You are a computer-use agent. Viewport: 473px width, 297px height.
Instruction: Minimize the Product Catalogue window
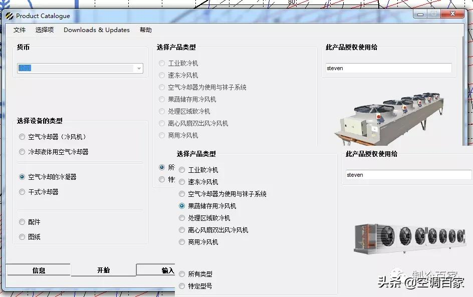[x=420, y=14]
